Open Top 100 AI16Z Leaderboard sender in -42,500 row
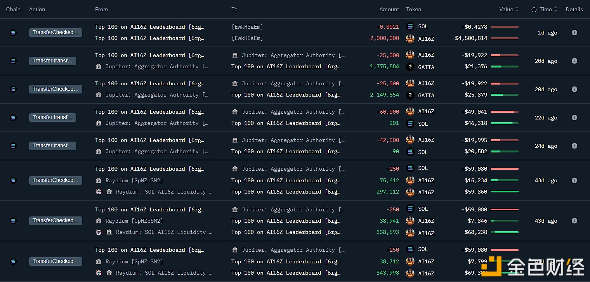 pos(150,140)
